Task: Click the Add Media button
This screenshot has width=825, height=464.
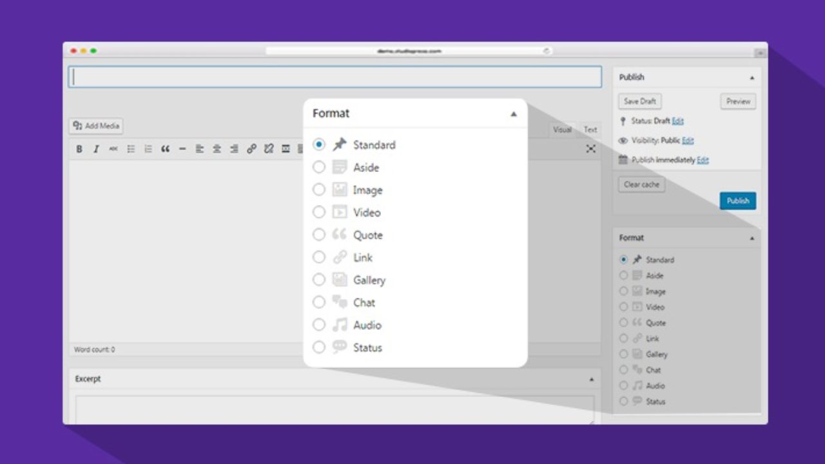Action: click(95, 126)
